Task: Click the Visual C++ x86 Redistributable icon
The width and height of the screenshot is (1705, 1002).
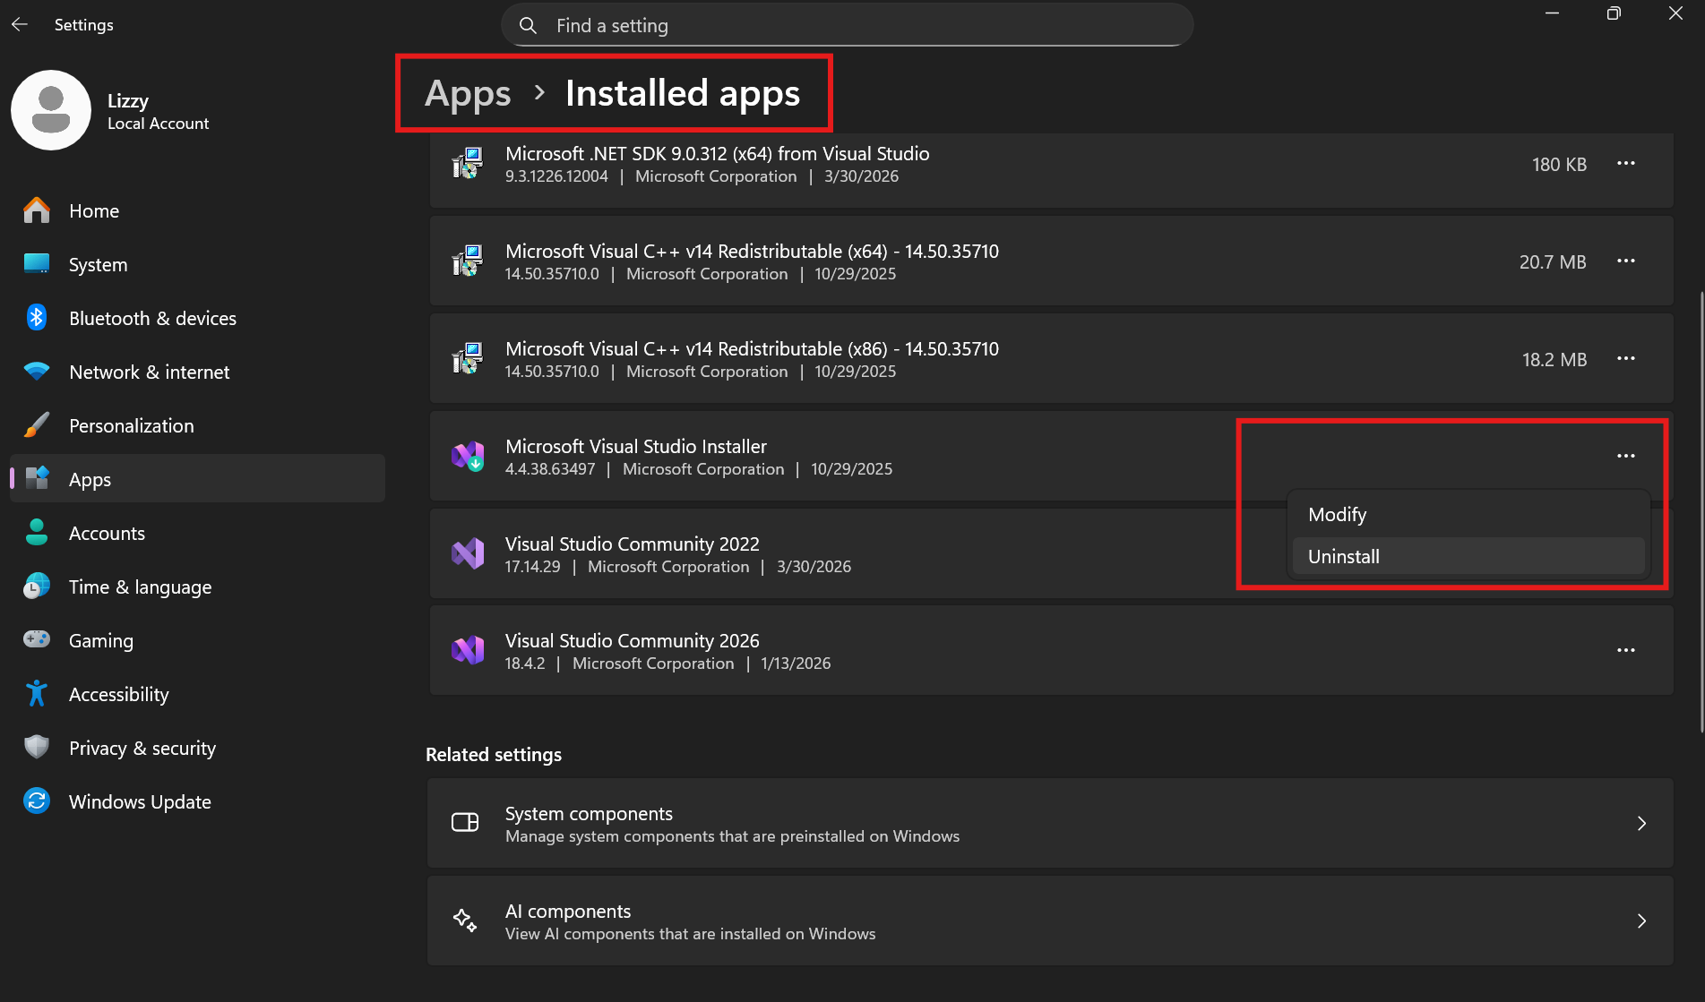Action: pos(468,359)
